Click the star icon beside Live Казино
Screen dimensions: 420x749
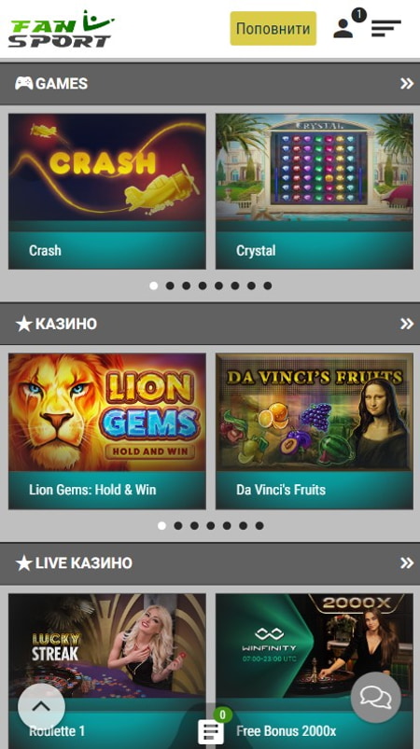coord(24,562)
